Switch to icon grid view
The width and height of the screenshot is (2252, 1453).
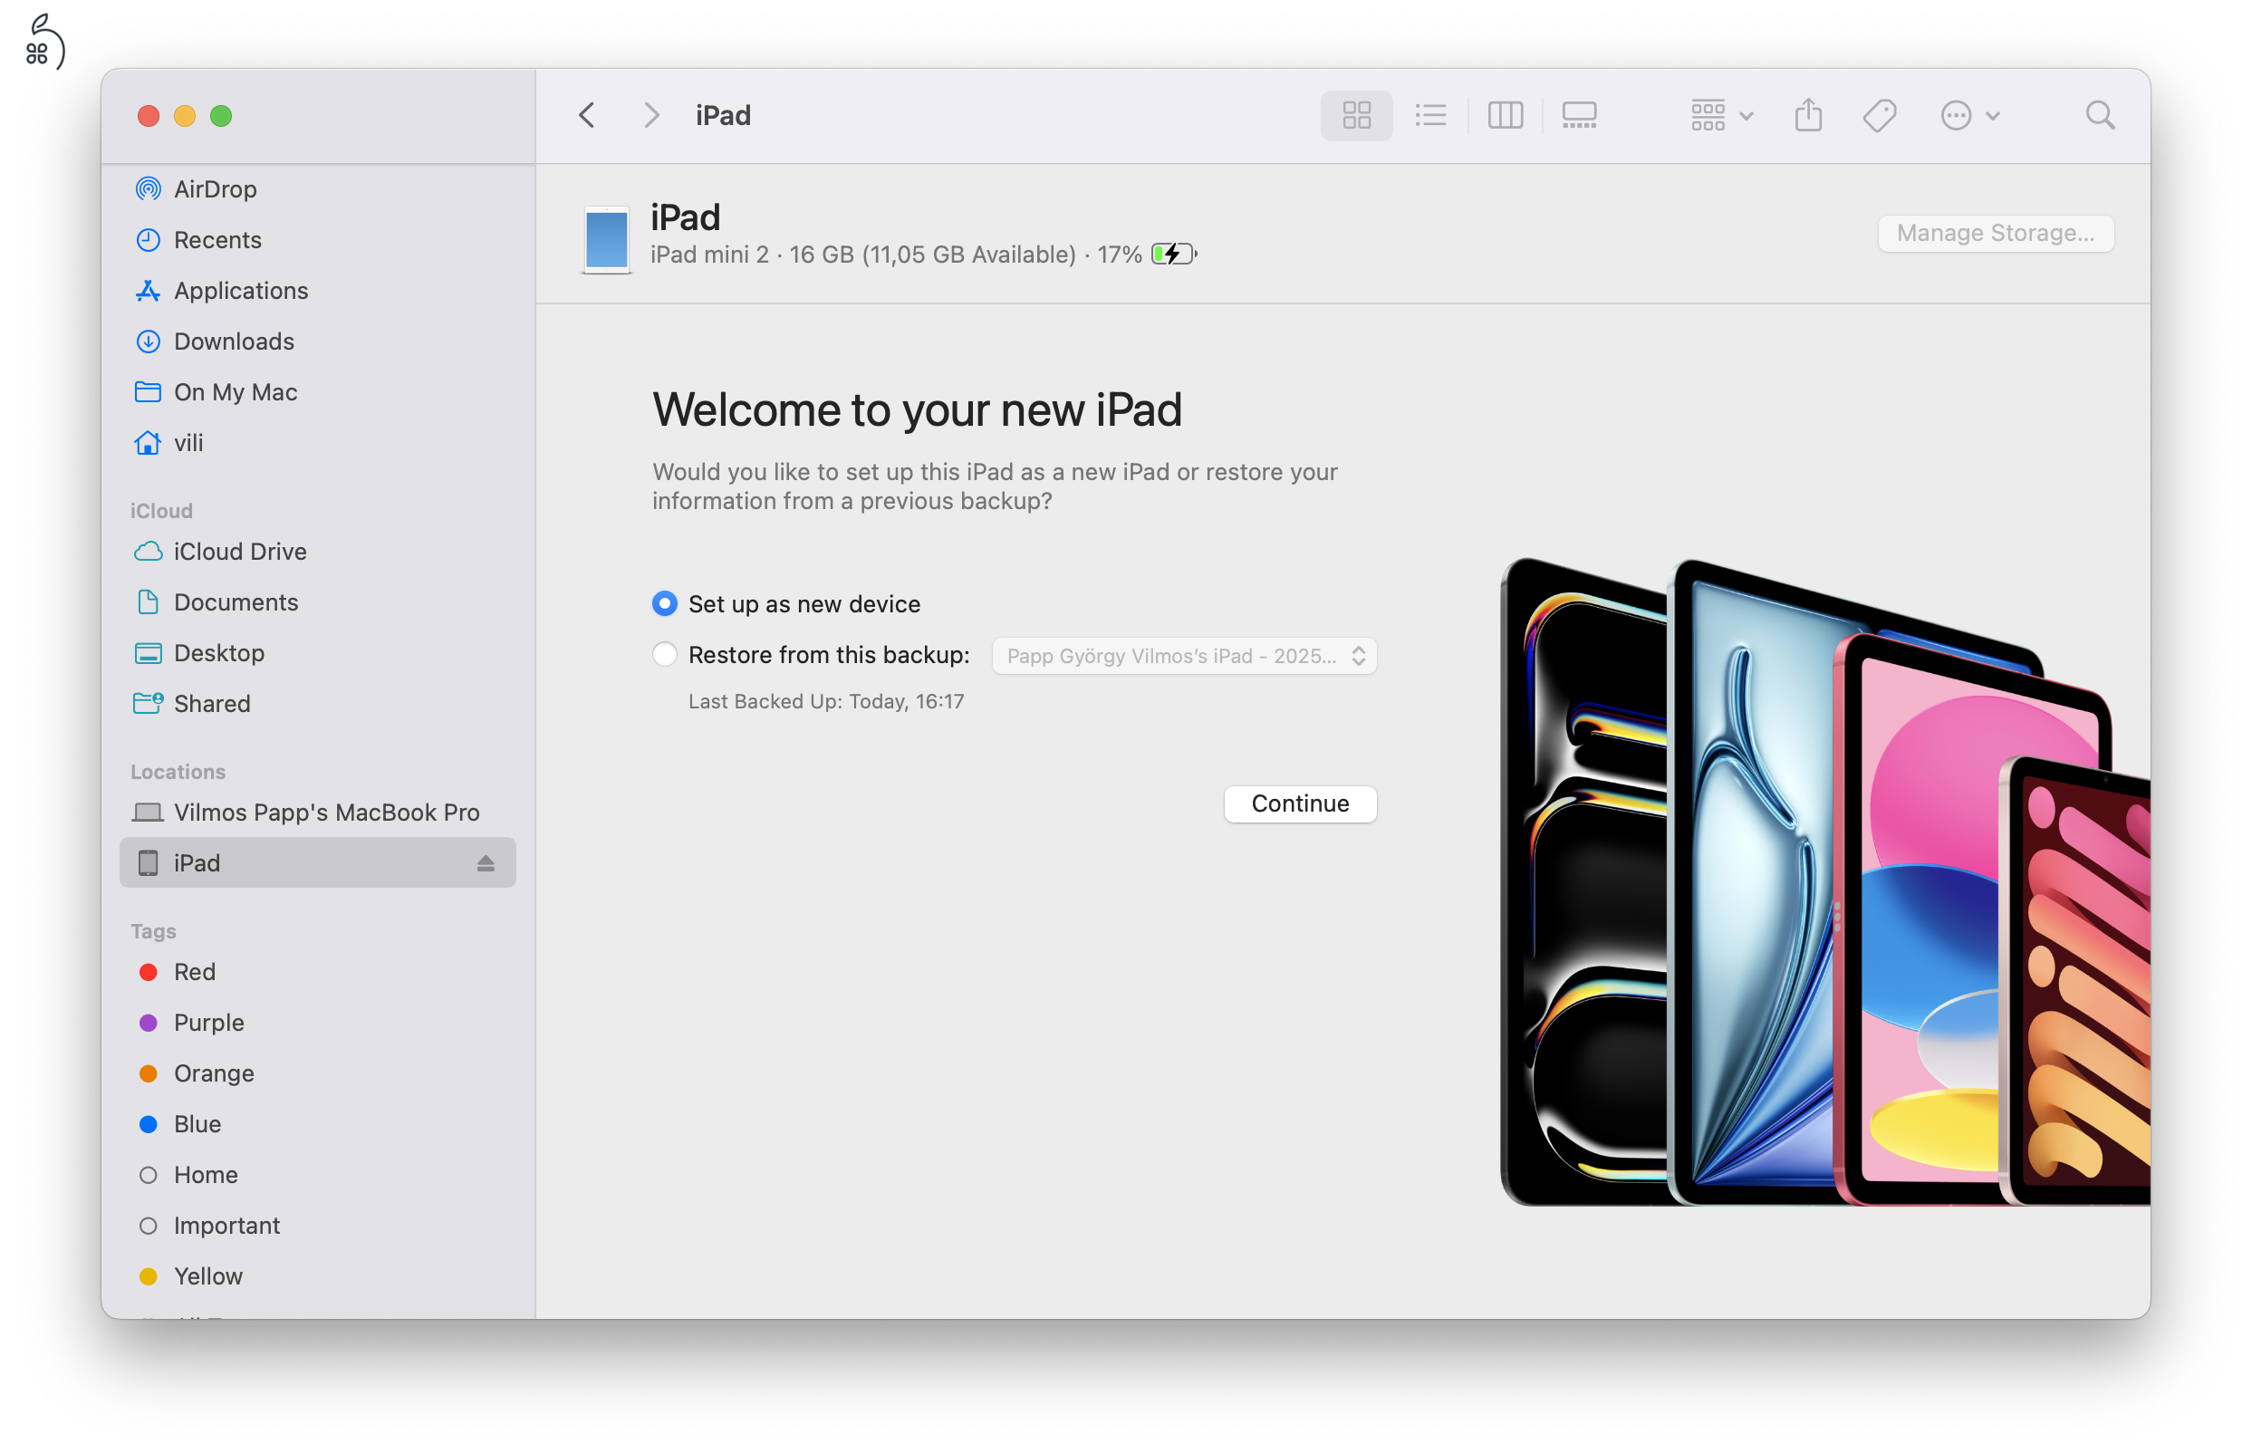coord(1357,115)
